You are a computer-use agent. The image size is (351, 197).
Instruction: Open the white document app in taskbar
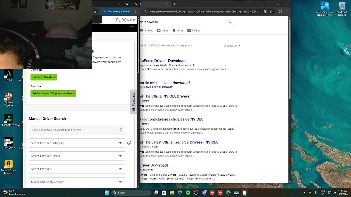(x=244, y=193)
